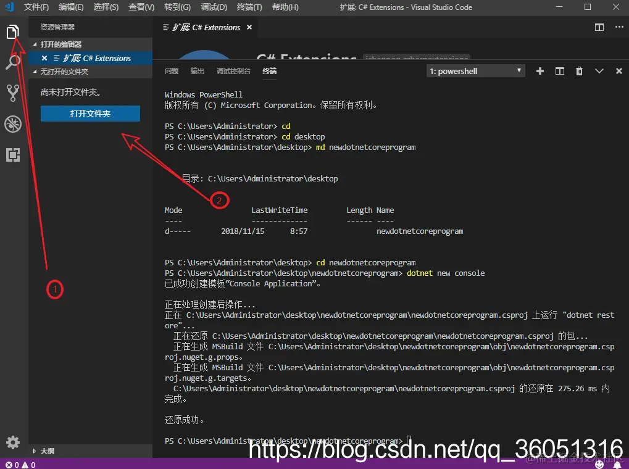Open the 调试(D) menu
The image size is (629, 469).
point(214,7)
